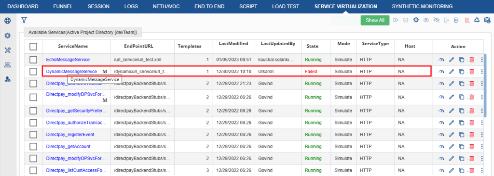The width and height of the screenshot is (494, 176).
Task: Delete DynamicMessageService using trash icon
Action: click(471, 72)
